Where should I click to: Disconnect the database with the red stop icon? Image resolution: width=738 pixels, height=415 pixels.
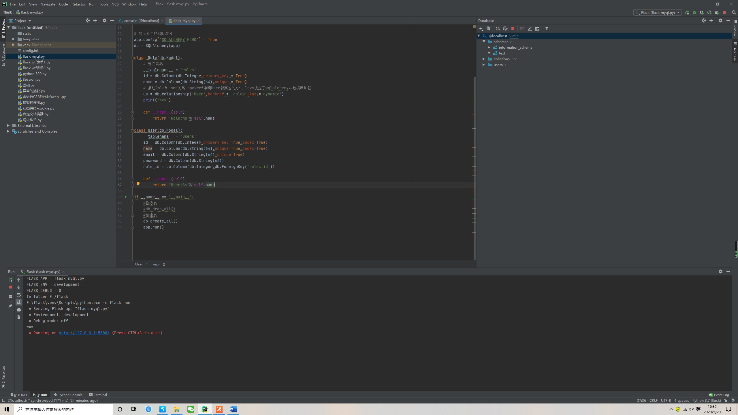513,29
